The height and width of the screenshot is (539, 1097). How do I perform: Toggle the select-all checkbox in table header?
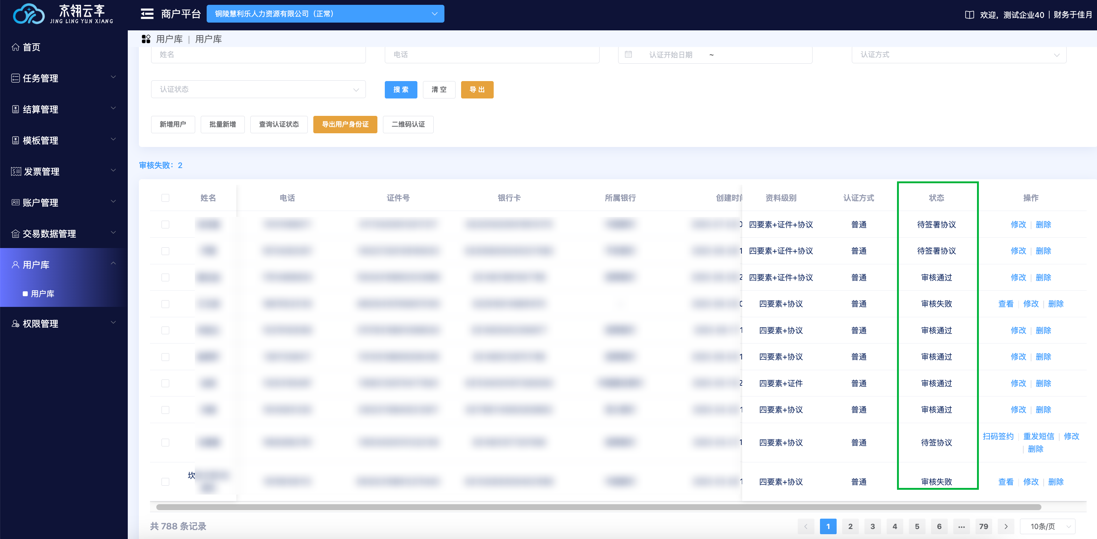point(165,198)
